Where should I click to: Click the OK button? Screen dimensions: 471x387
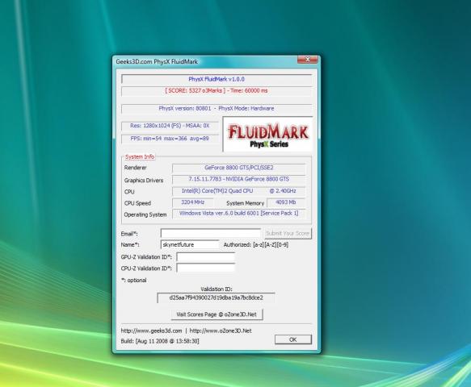(293, 339)
